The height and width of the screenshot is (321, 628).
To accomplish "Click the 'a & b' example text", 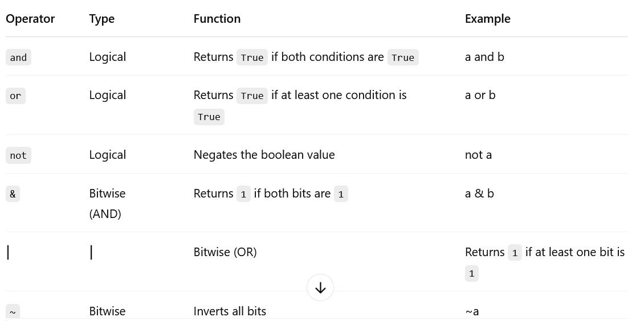I will click(479, 194).
